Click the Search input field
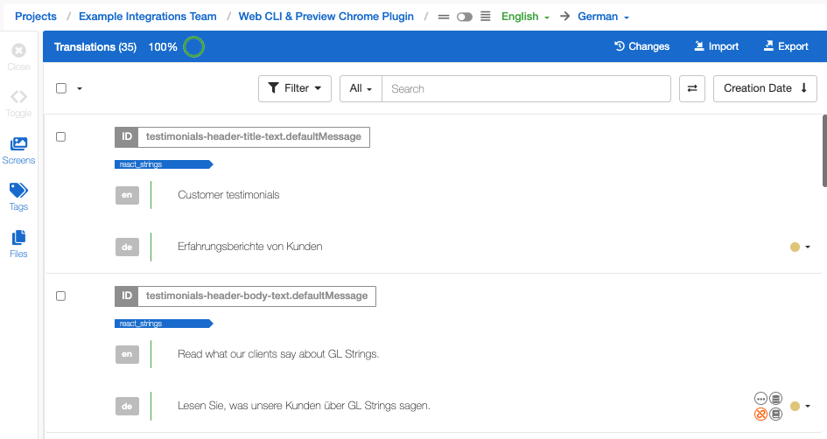Image resolution: width=827 pixels, height=439 pixels. [526, 88]
